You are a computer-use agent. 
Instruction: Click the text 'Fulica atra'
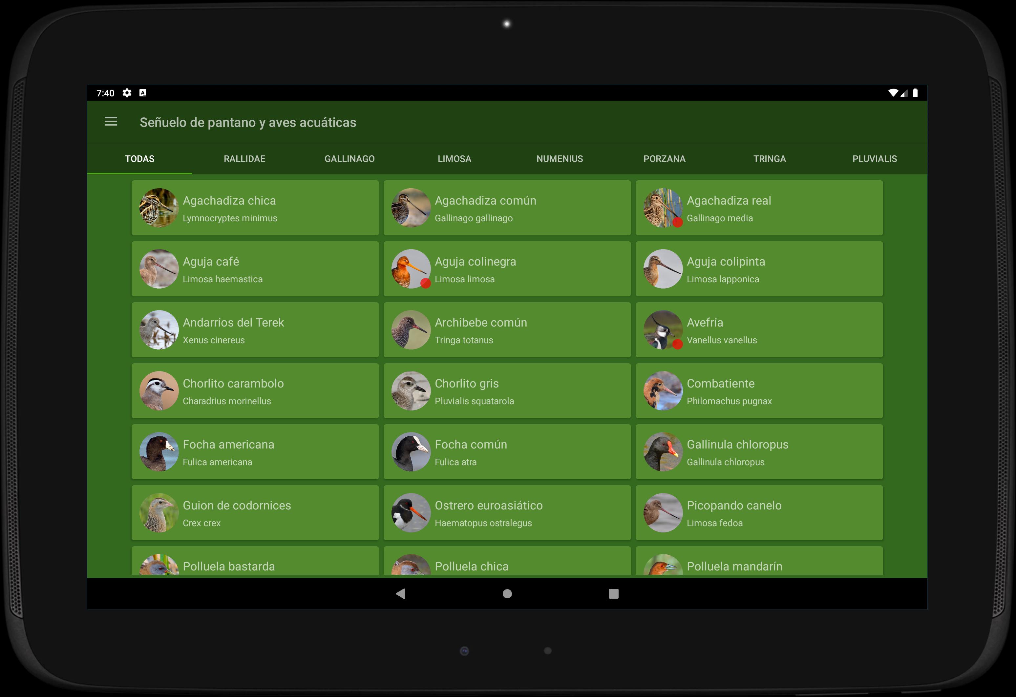(455, 463)
